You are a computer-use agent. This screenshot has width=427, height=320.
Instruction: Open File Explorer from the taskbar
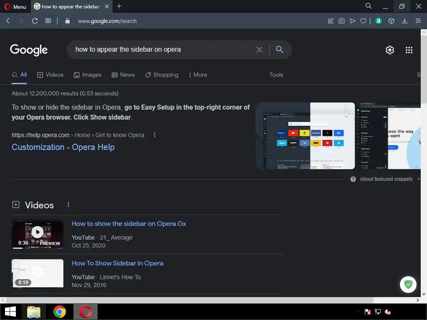34,312
